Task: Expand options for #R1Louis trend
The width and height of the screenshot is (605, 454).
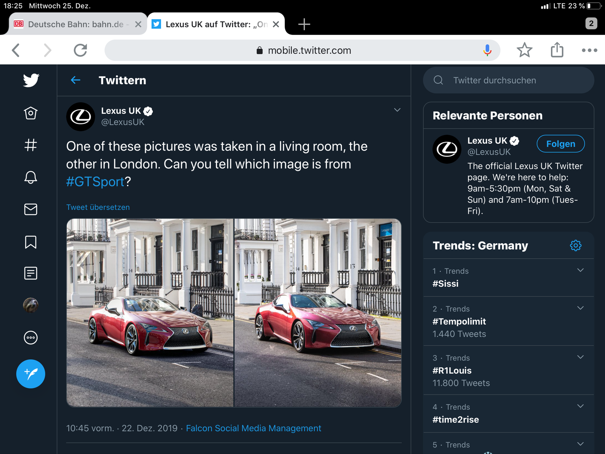Action: (580, 357)
